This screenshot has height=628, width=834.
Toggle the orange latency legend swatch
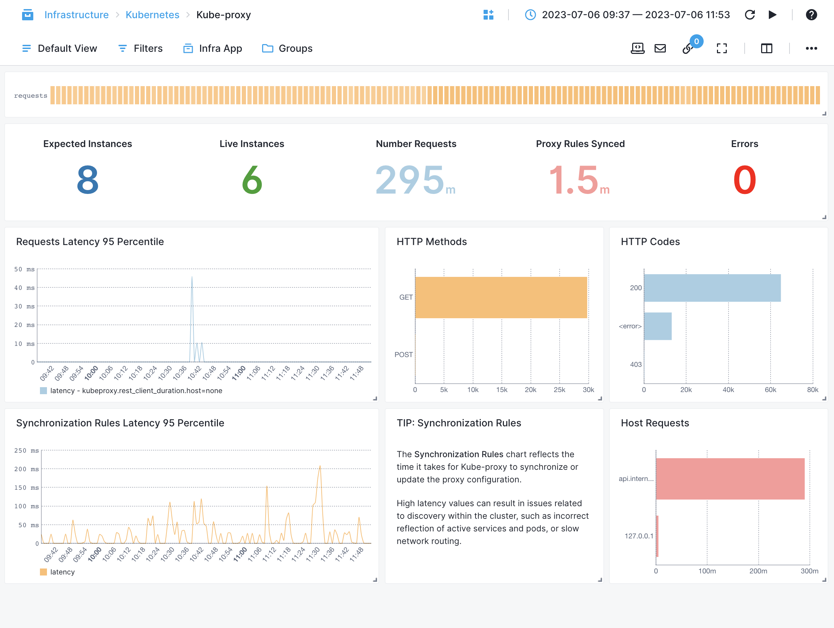[43, 572]
